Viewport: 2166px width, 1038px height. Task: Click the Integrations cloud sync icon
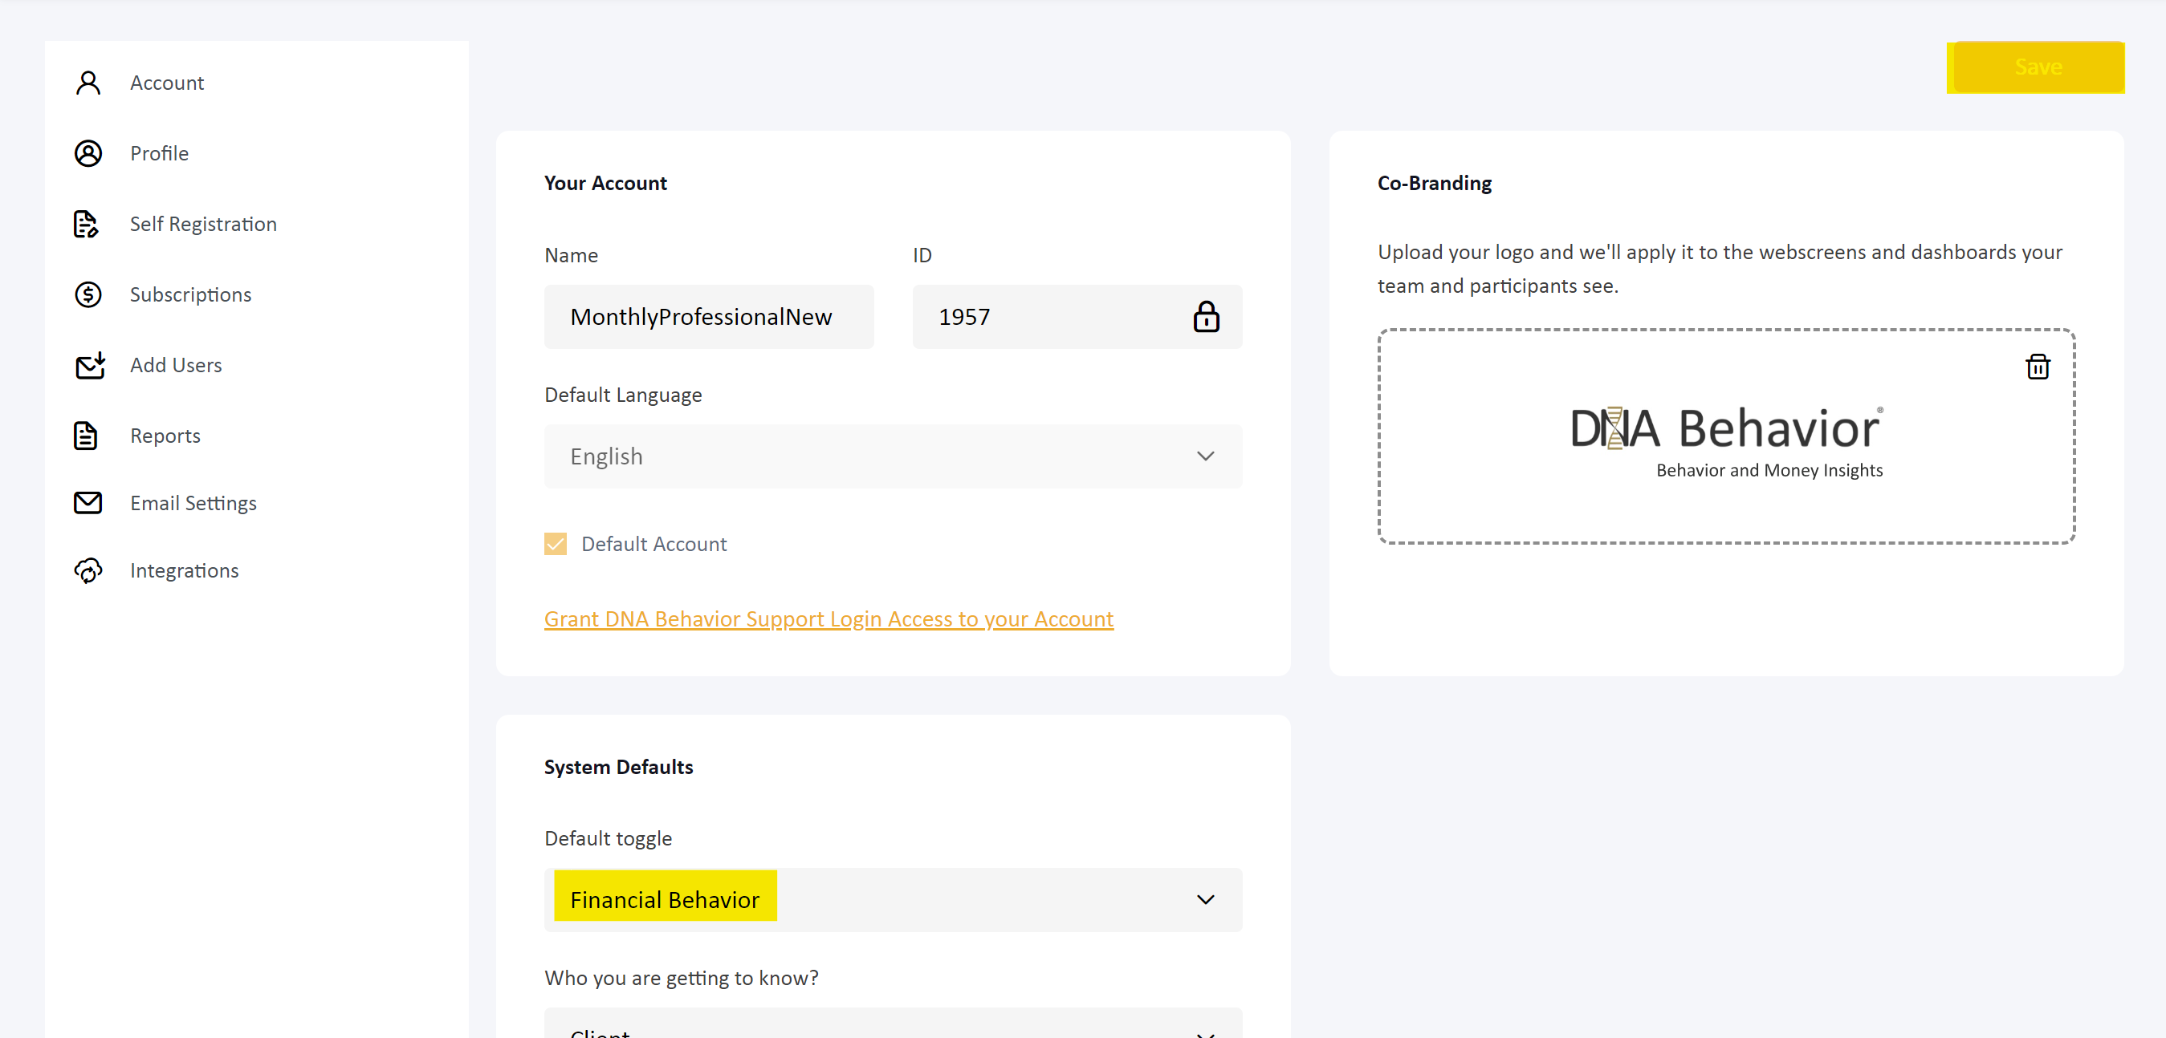pyautogui.click(x=88, y=570)
